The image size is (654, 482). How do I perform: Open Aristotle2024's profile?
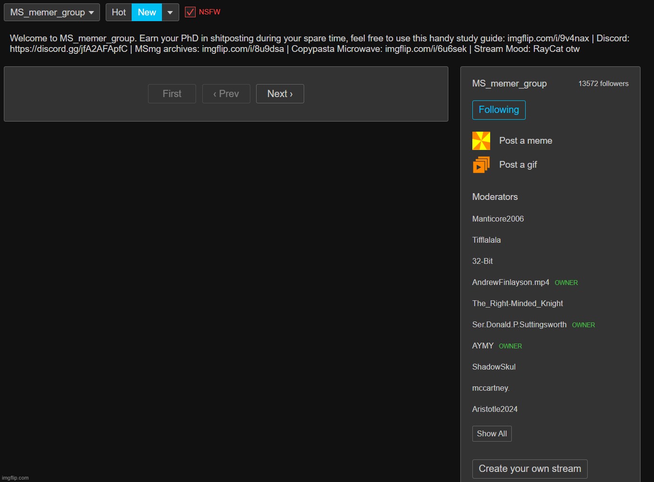pos(494,409)
